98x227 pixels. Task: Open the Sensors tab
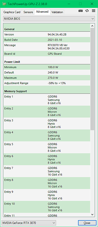[28, 12]
